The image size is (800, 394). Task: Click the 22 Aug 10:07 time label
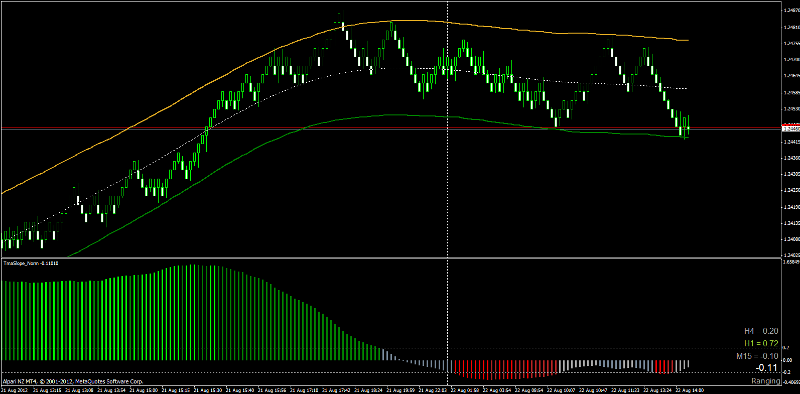point(561,390)
